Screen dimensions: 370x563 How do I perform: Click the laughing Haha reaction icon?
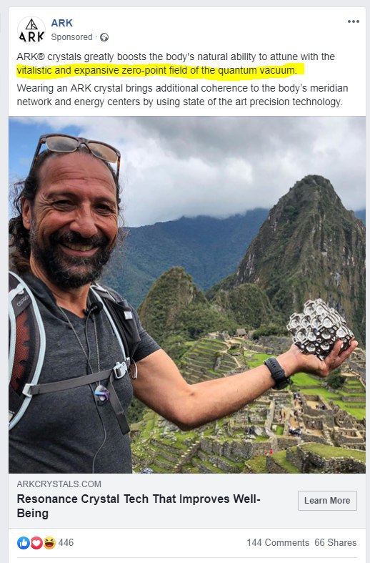[x=49, y=542]
